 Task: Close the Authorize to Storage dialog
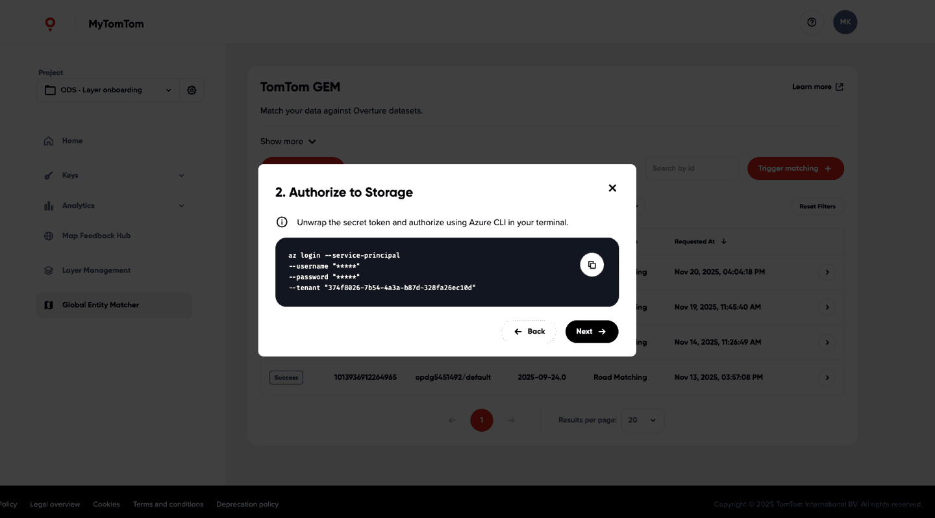[x=612, y=188]
